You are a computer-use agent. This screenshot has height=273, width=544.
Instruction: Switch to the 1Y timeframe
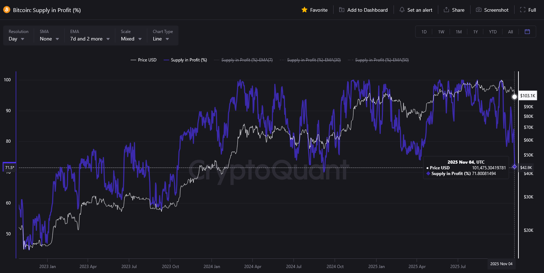(476, 32)
